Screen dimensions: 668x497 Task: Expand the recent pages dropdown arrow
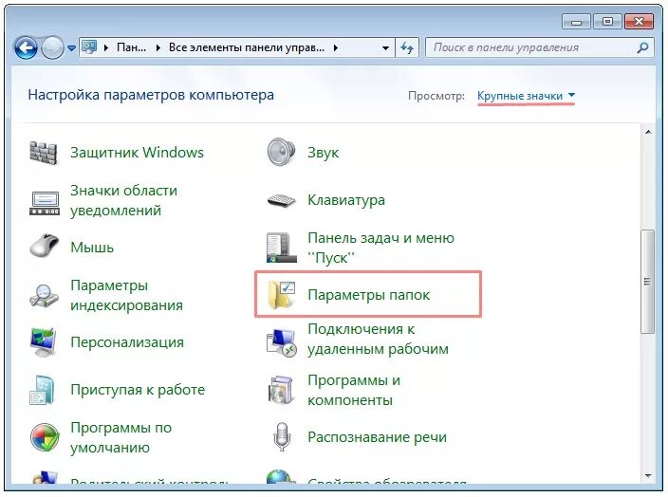click(71, 47)
